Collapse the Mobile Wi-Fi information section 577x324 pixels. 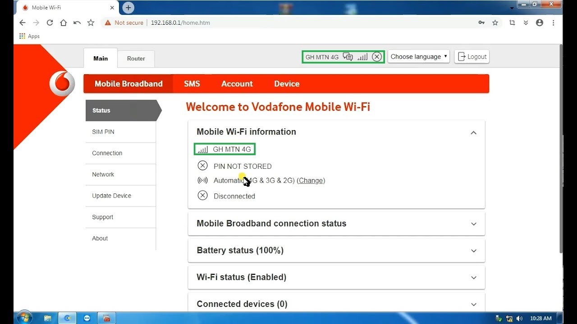tap(473, 132)
